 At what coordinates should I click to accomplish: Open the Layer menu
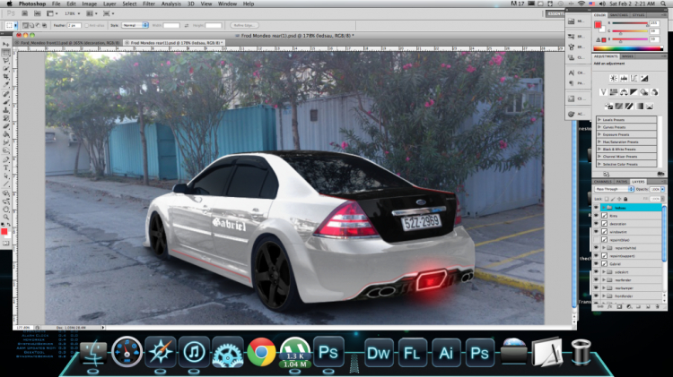point(109,4)
